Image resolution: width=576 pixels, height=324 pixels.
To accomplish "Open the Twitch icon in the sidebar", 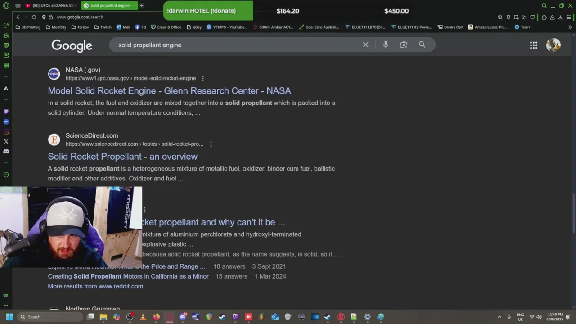I will tap(6, 112).
